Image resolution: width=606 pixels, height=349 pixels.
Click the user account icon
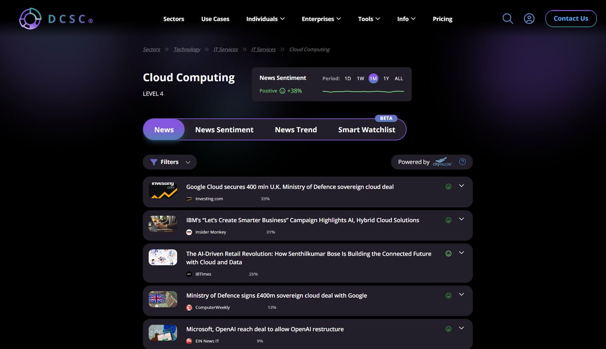[x=529, y=18]
